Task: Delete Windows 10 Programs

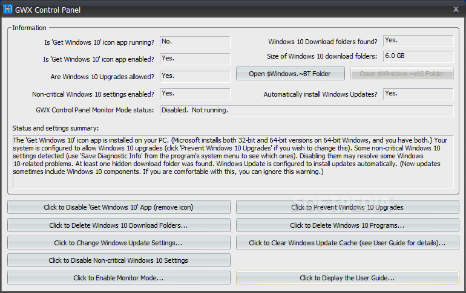Action: 347,225
